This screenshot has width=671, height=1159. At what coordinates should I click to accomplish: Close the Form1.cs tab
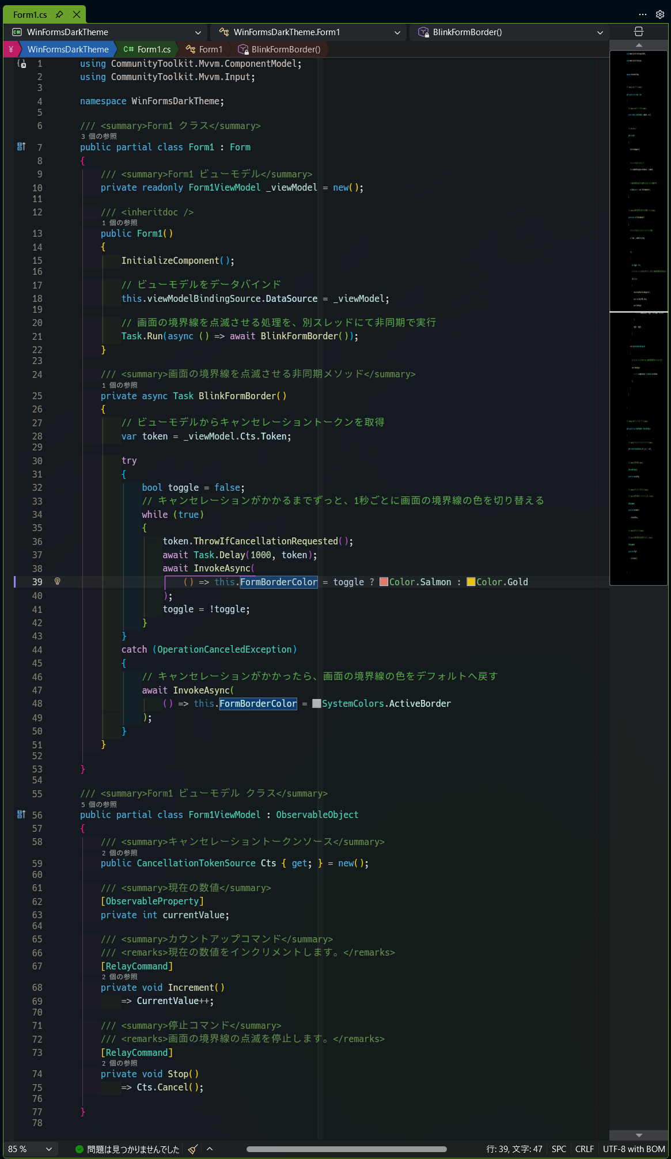coord(77,14)
